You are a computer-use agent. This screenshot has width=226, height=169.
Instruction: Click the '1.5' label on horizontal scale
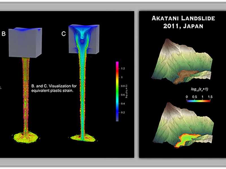coord(210,97)
